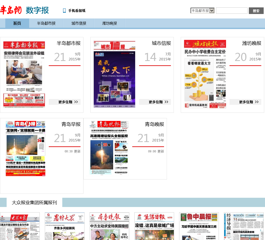Select the 半岛都市报 navigation tab
The height and width of the screenshot is (240, 265).
(46, 23)
